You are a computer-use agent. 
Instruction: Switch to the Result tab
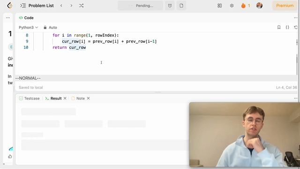(53, 98)
